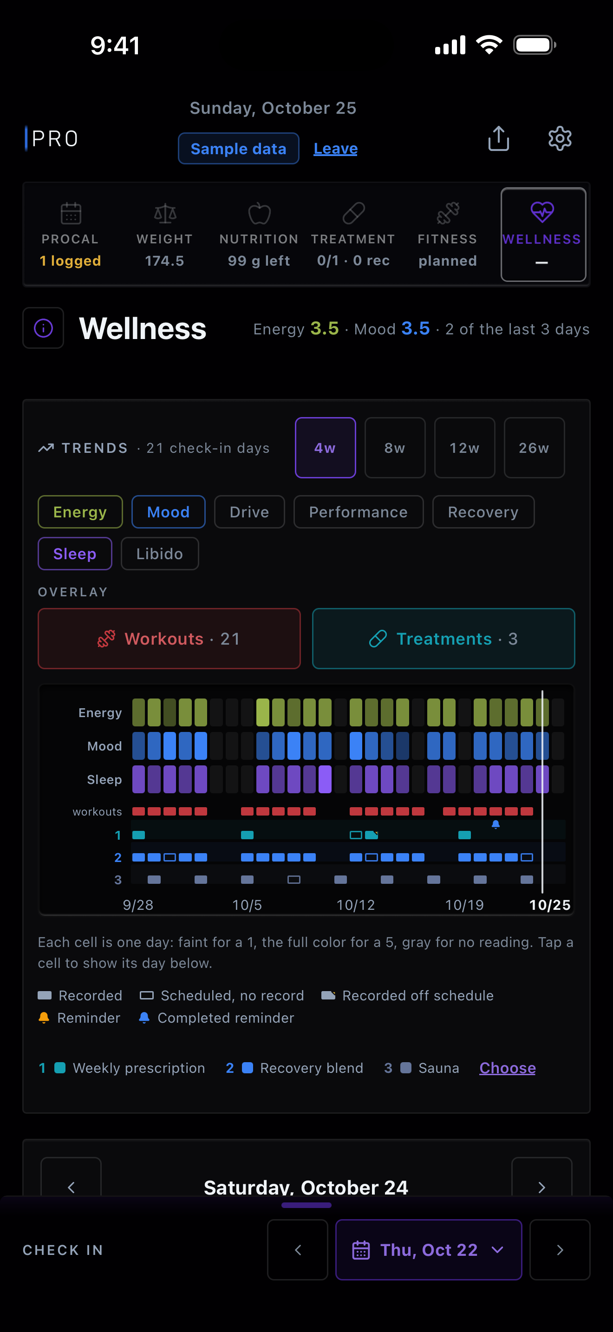Step check-in date forward
Screen dimensions: 613x1332
(x=560, y=1250)
